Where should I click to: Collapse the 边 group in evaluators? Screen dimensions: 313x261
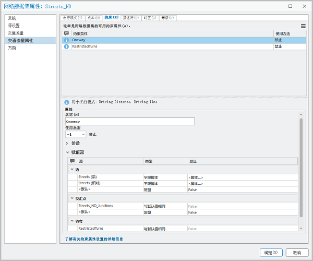72,170
